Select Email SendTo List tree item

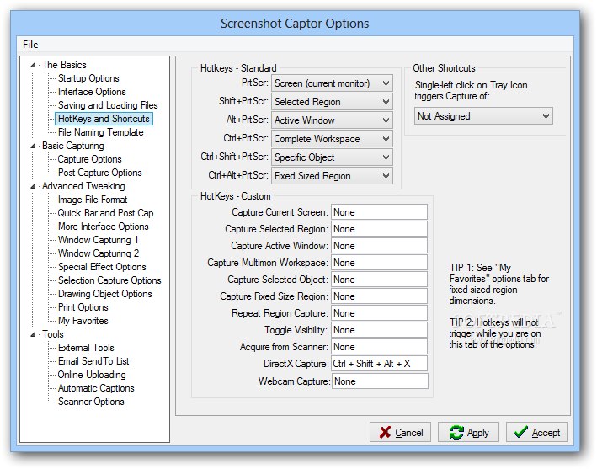[93, 361]
